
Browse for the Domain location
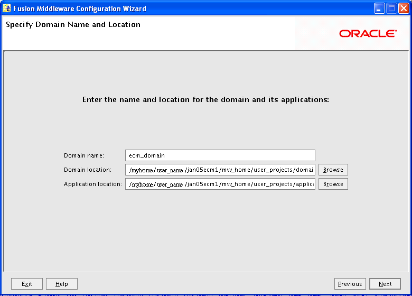pos(333,170)
